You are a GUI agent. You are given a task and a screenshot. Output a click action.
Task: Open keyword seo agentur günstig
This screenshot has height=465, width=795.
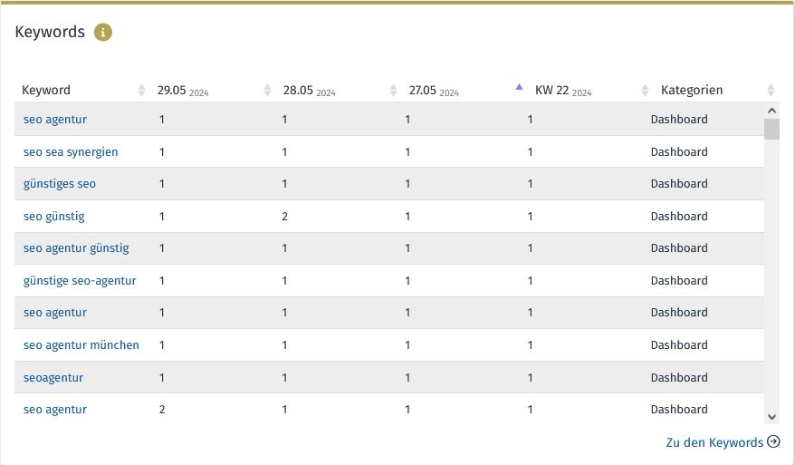76,248
